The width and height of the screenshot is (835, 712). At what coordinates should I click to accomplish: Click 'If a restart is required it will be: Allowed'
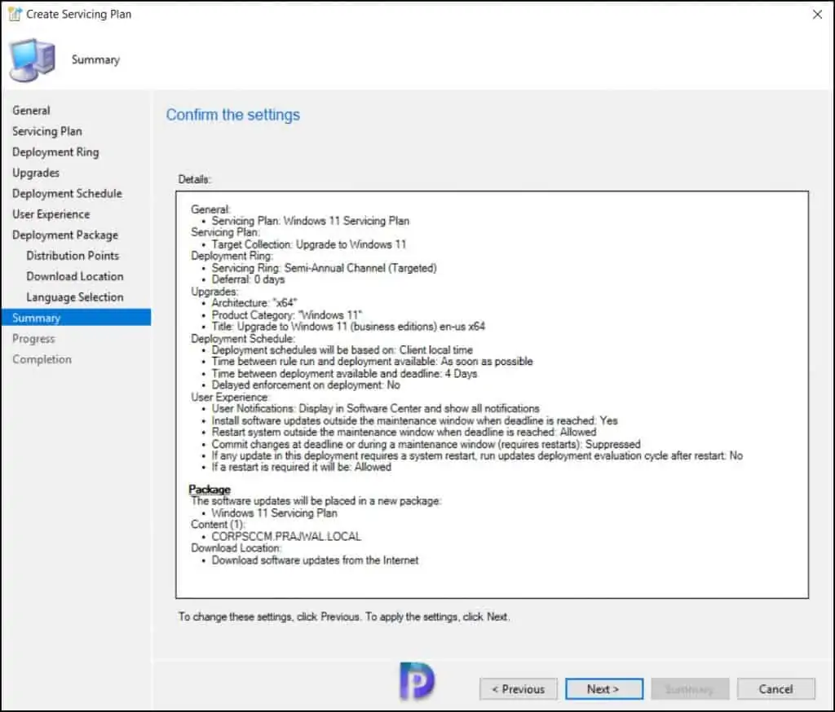pos(302,468)
